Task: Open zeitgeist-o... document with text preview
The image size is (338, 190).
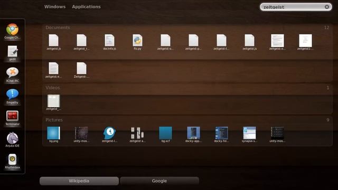Action: pos(277,42)
